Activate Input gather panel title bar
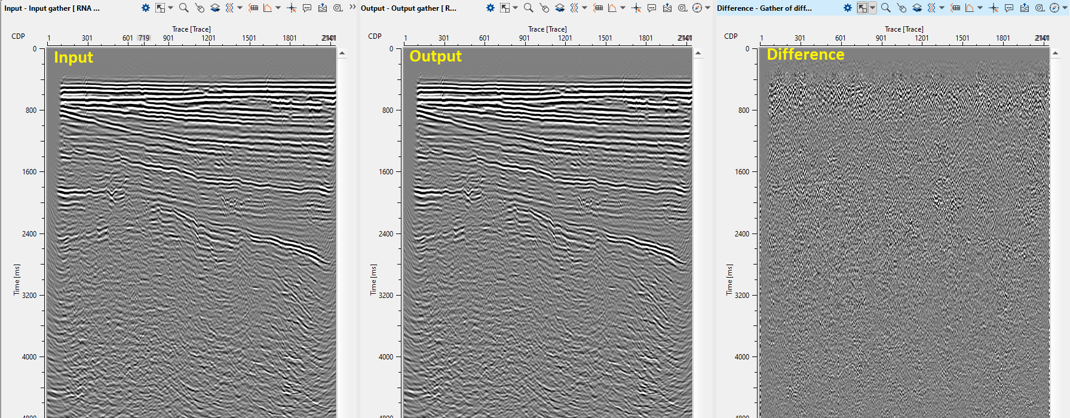This screenshot has width=1070, height=418. tap(52, 8)
